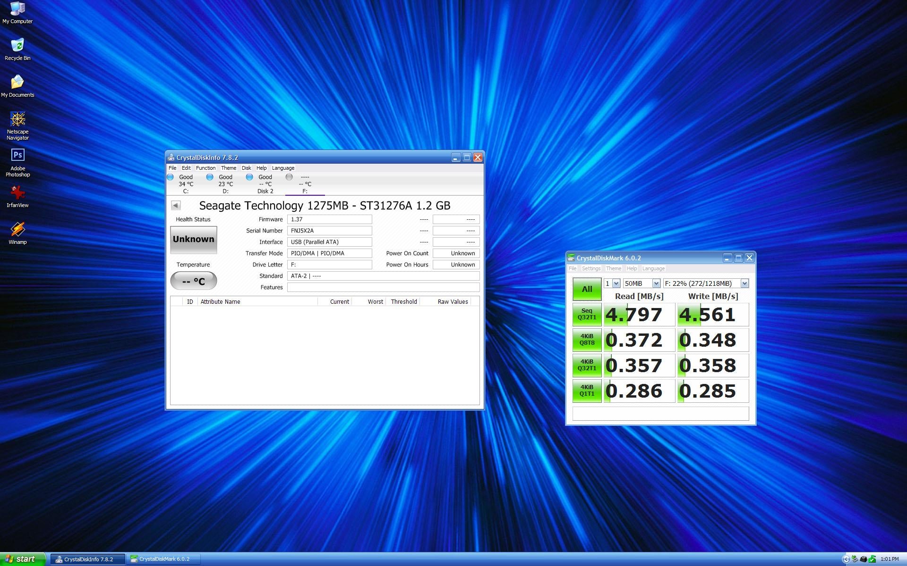Open the Function menu in CrystalDiskInfo
Viewport: 907px width, 566px height.
pyautogui.click(x=205, y=168)
